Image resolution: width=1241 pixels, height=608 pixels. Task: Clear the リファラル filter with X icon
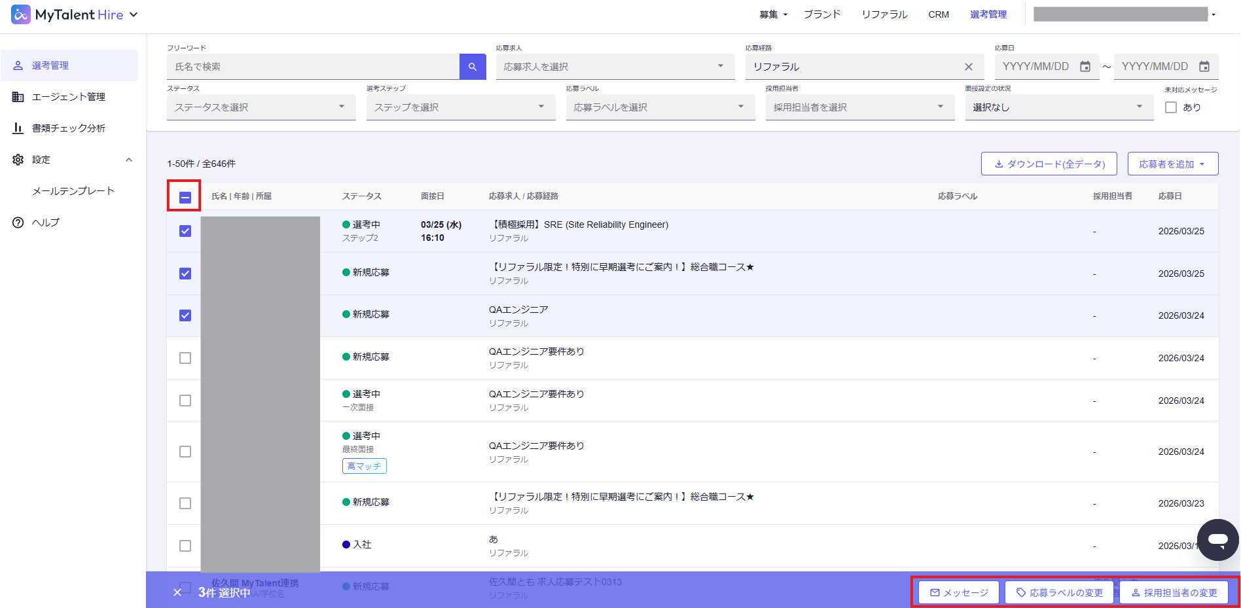point(969,67)
